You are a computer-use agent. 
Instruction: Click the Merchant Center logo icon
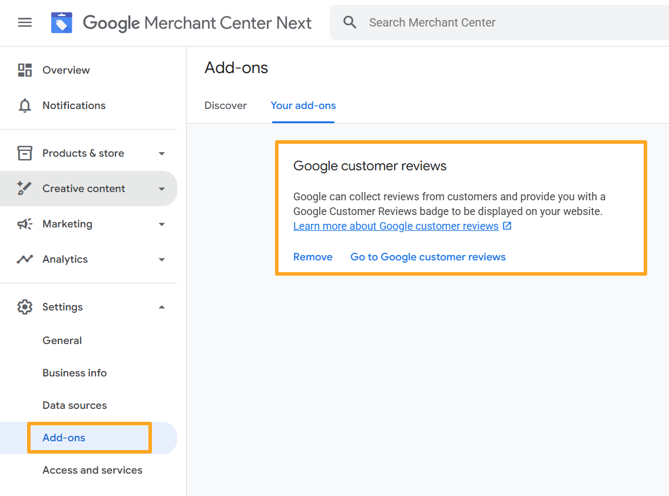(61, 22)
